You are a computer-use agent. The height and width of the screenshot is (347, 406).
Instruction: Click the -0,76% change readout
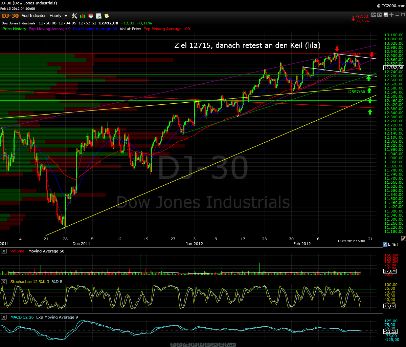pos(362,21)
